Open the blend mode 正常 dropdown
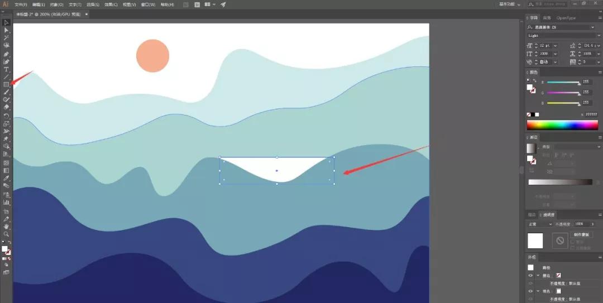 click(539, 224)
